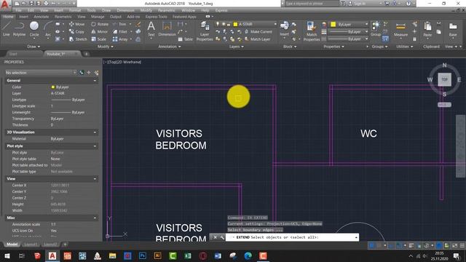
Task: Collapse the Misc properties section
Action: (x=95, y=218)
